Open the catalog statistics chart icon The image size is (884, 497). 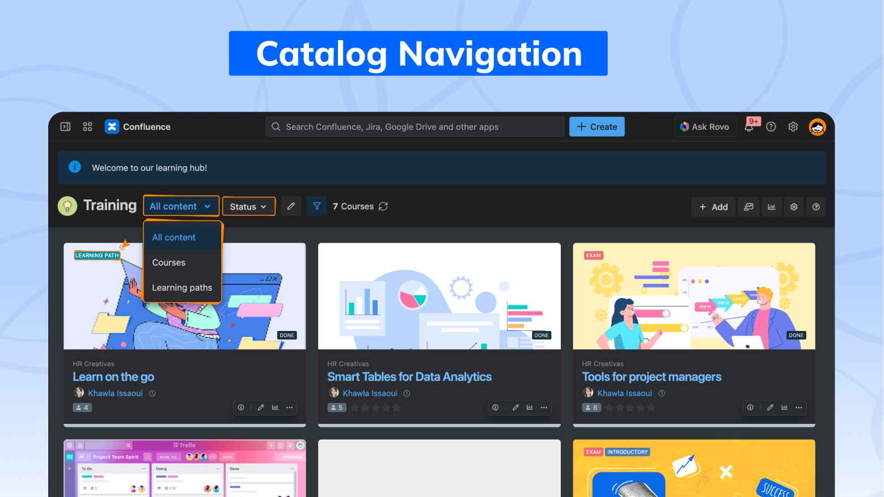point(771,207)
